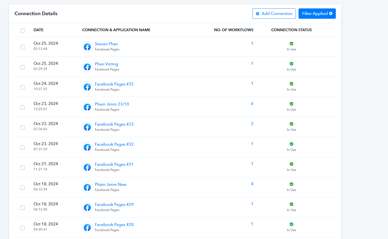This screenshot has width=388, height=239.
Task: Click the Connection Details heading
Action: pyautogui.click(x=36, y=14)
